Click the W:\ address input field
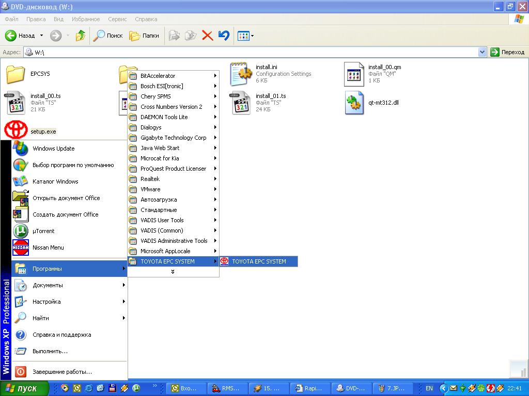The height and width of the screenshot is (396, 529). pos(253,52)
